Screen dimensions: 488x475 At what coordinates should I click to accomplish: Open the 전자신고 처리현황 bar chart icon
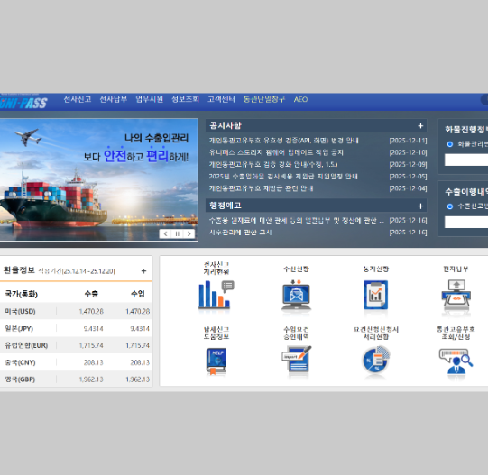click(x=216, y=295)
